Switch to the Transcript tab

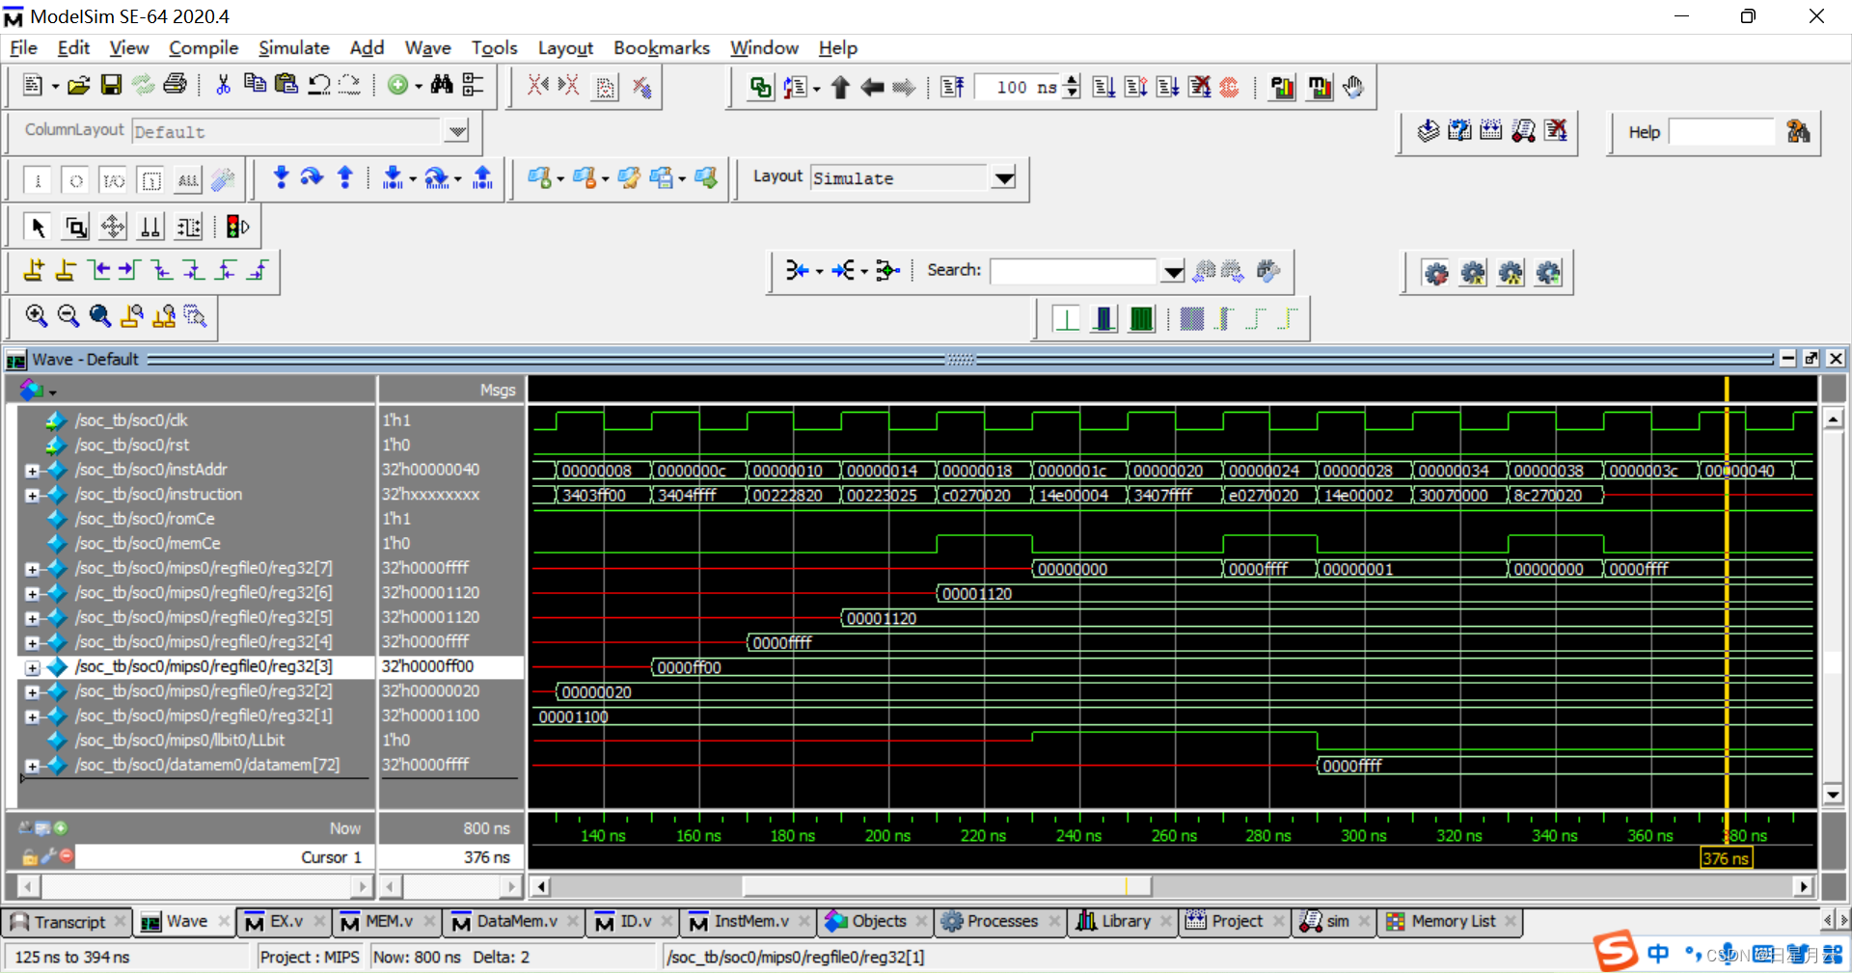coord(66,922)
